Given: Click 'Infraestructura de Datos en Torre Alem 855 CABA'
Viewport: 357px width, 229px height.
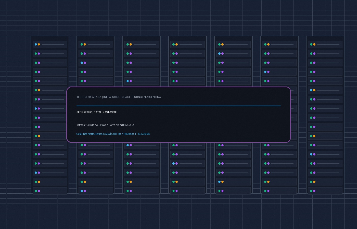Looking at the screenshot, I should pyautogui.click(x=105, y=125).
